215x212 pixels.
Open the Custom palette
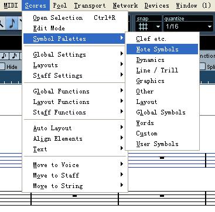(x=162, y=133)
